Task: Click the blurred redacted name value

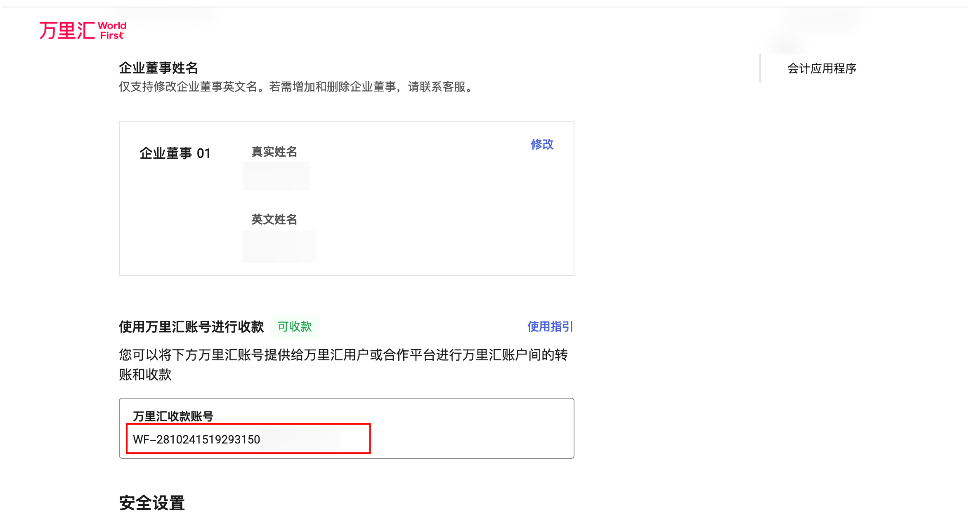Action: 276,176
